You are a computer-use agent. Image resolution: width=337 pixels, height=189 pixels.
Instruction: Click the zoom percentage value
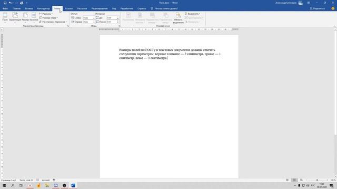[333, 180]
